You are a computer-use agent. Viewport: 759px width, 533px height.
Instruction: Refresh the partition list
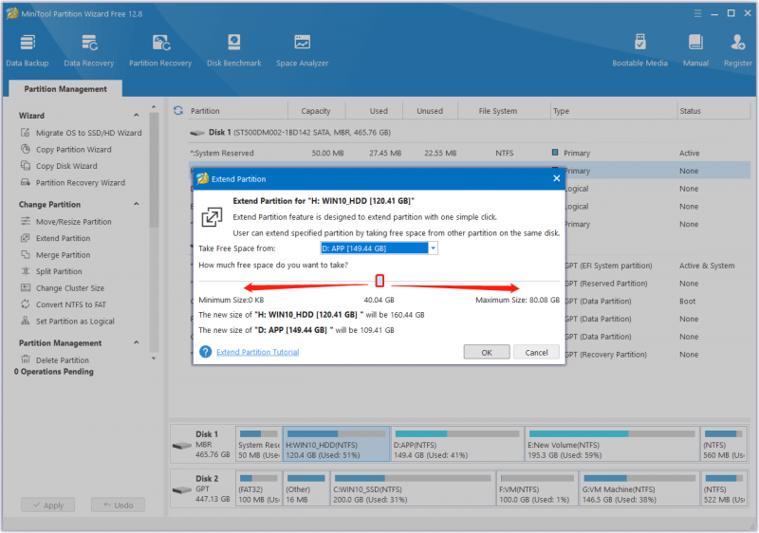178,111
